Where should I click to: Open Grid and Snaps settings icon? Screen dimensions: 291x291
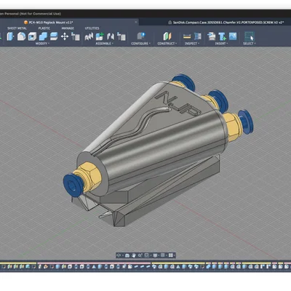tap(163, 255)
